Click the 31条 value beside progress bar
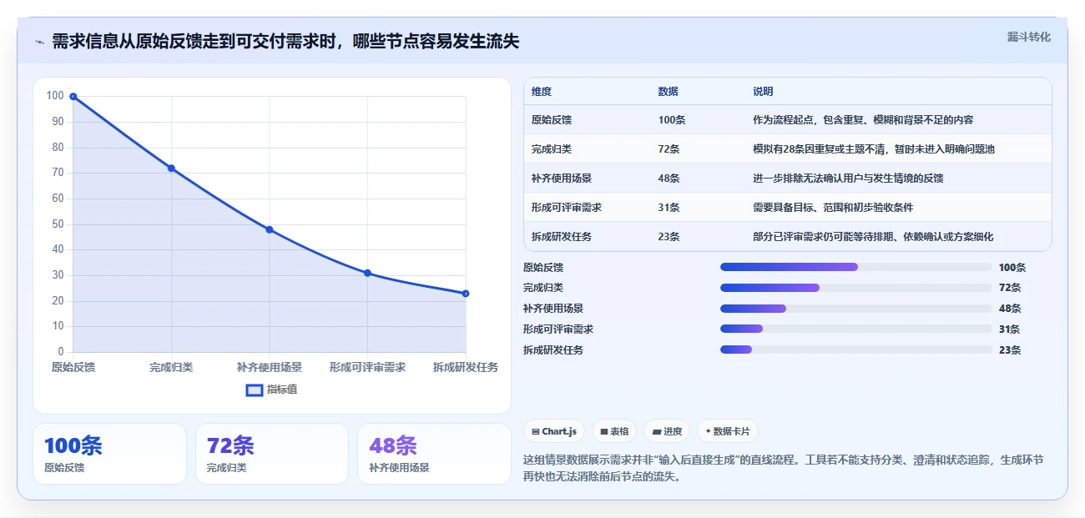The height and width of the screenshot is (518, 1085). [x=1009, y=329]
